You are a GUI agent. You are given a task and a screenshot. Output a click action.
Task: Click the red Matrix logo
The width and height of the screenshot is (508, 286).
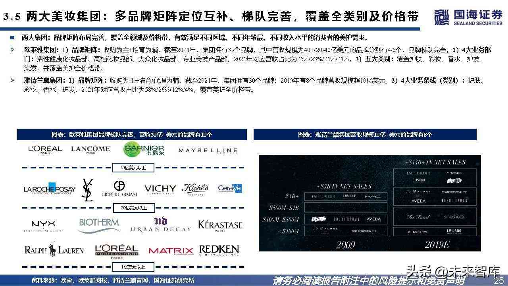pos(171,251)
